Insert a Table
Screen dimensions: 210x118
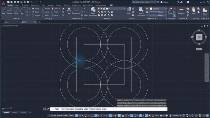(x=84, y=15)
